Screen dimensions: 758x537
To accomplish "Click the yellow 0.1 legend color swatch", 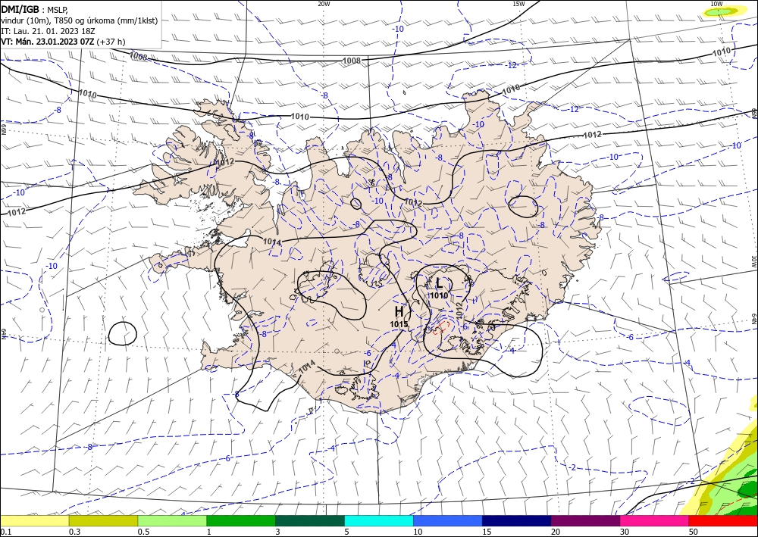I will click(x=34, y=521).
